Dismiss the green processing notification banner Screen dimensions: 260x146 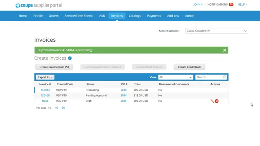[x=225, y=50]
